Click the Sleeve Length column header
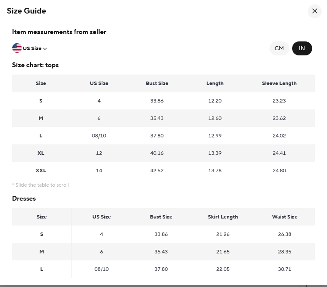 [x=279, y=83]
